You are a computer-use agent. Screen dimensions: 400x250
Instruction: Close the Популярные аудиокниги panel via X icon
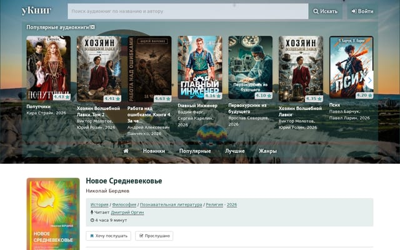92,27
